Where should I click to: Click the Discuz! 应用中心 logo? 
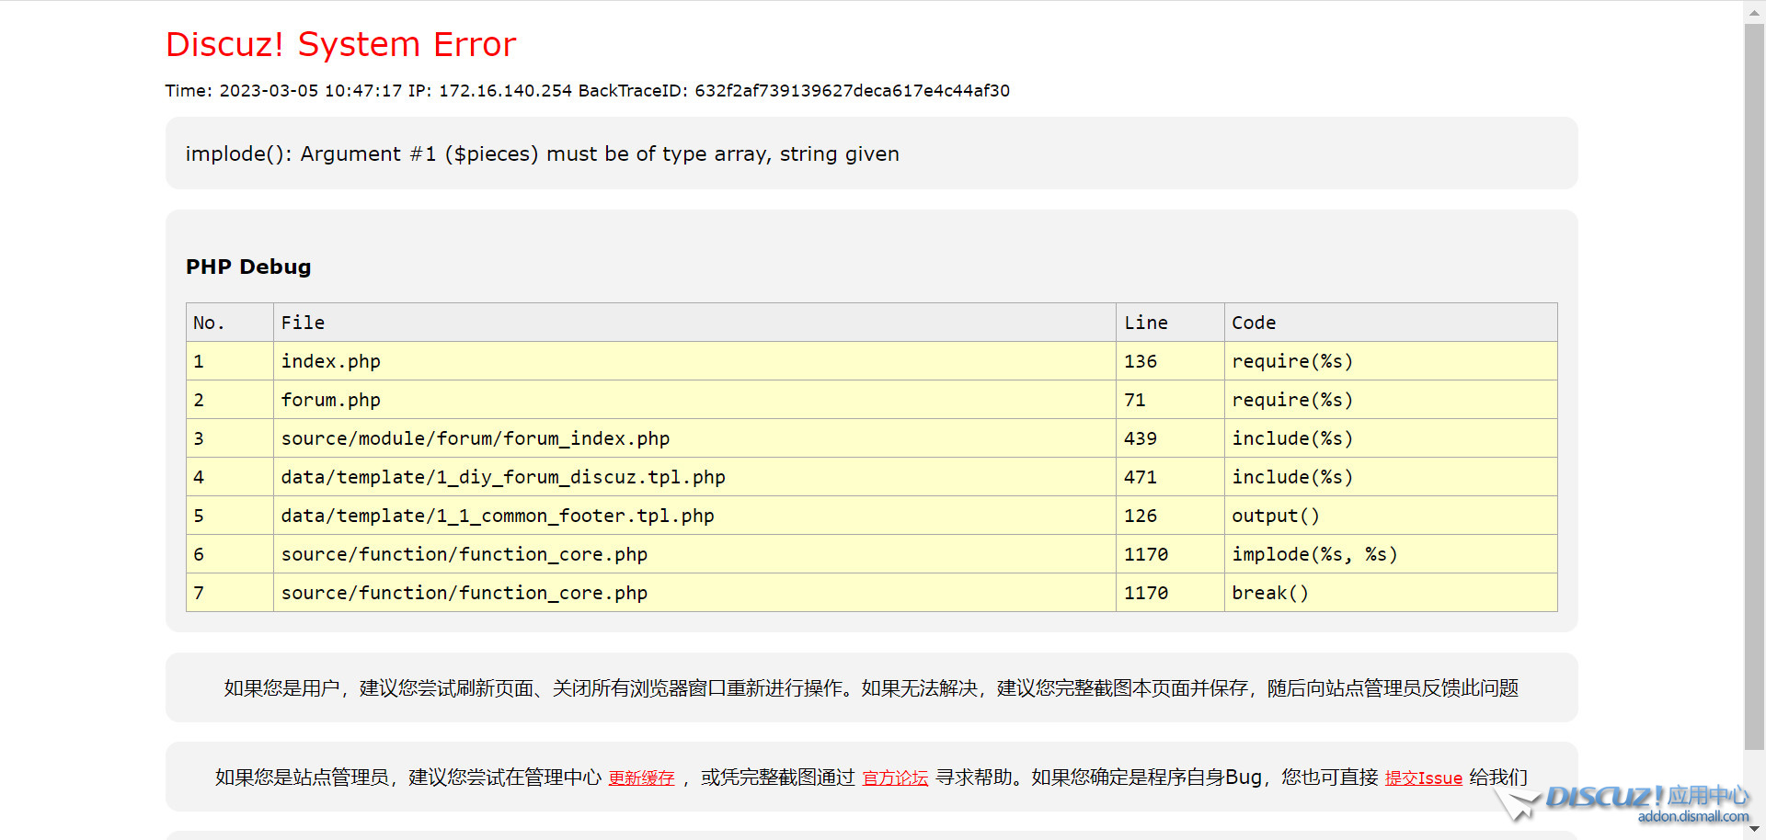(1646, 801)
